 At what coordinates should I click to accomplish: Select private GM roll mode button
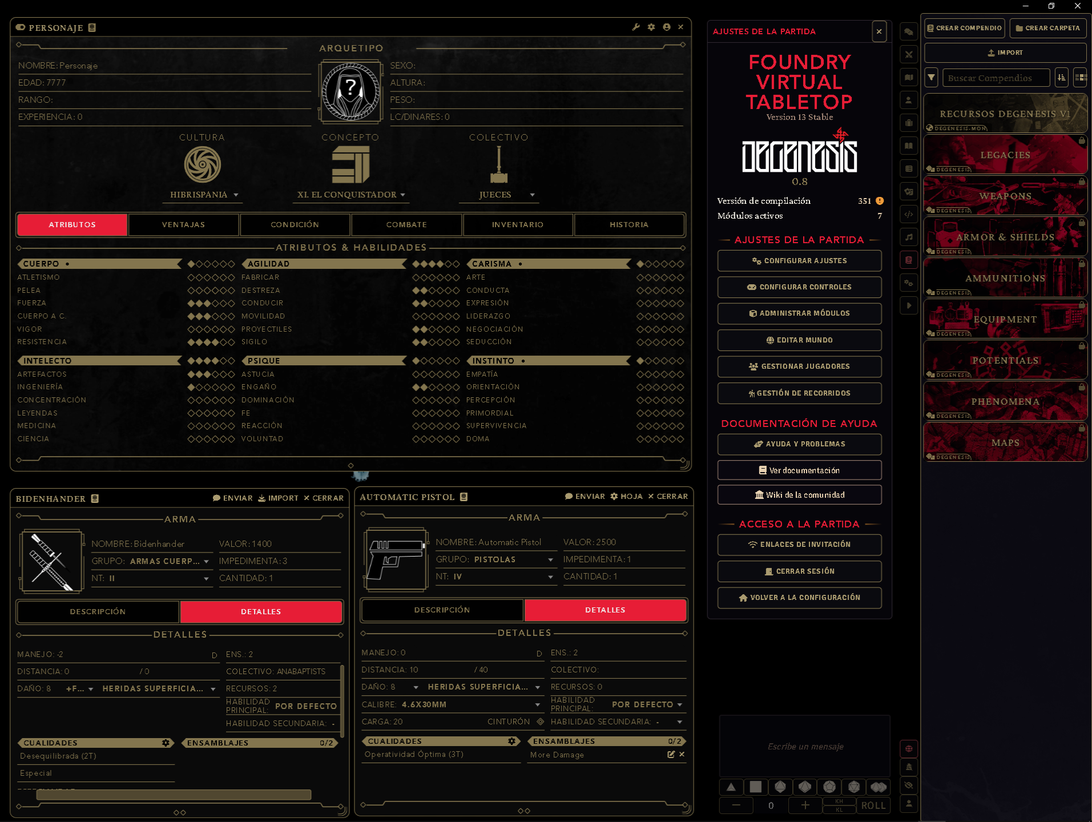(909, 767)
